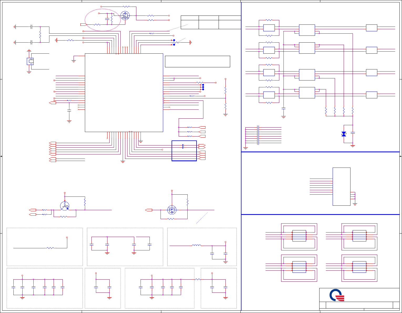Image resolution: width=402 pixels, height=313 pixels.
Task: Click the solid blue TVS diode symbol
Action: [x=344, y=134]
